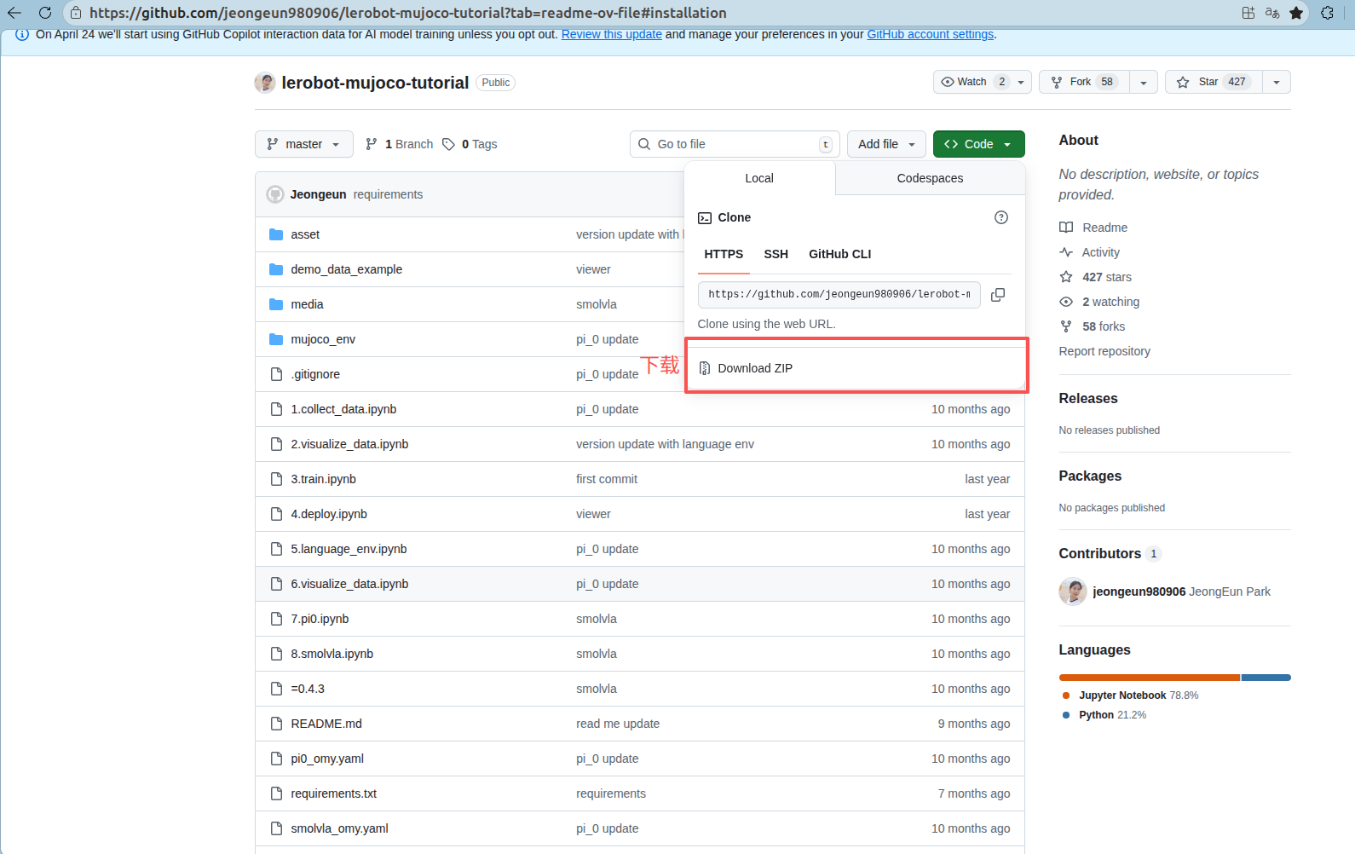Select the Local tab

point(759,178)
